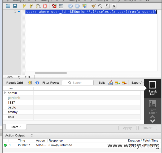Image resolution: width=162 pixels, height=153 pixels.
Task: Execute query with lightning bolt icon
Action: (x=24, y=6)
